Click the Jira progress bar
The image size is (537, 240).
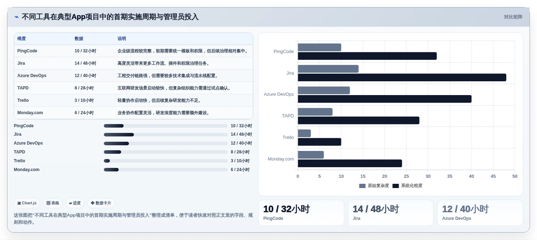coord(166,135)
